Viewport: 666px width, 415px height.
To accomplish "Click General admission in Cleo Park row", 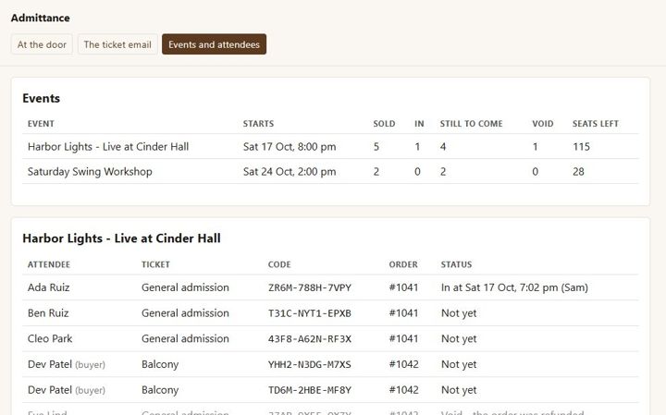I will [x=185, y=338].
